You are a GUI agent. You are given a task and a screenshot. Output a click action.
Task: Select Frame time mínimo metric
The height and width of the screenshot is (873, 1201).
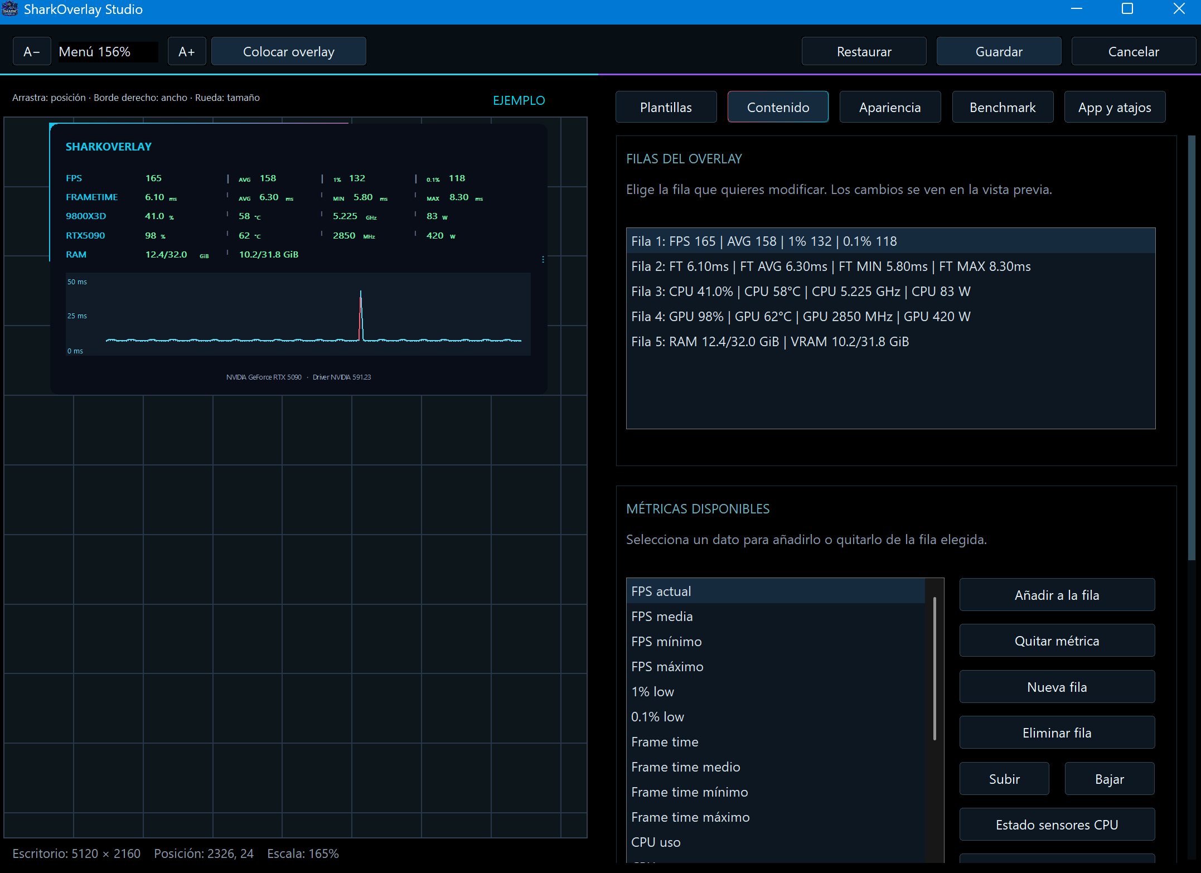(x=776, y=792)
